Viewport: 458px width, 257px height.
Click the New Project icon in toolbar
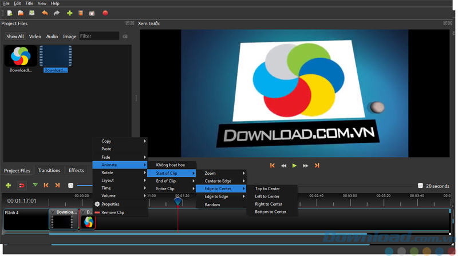pos(10,13)
